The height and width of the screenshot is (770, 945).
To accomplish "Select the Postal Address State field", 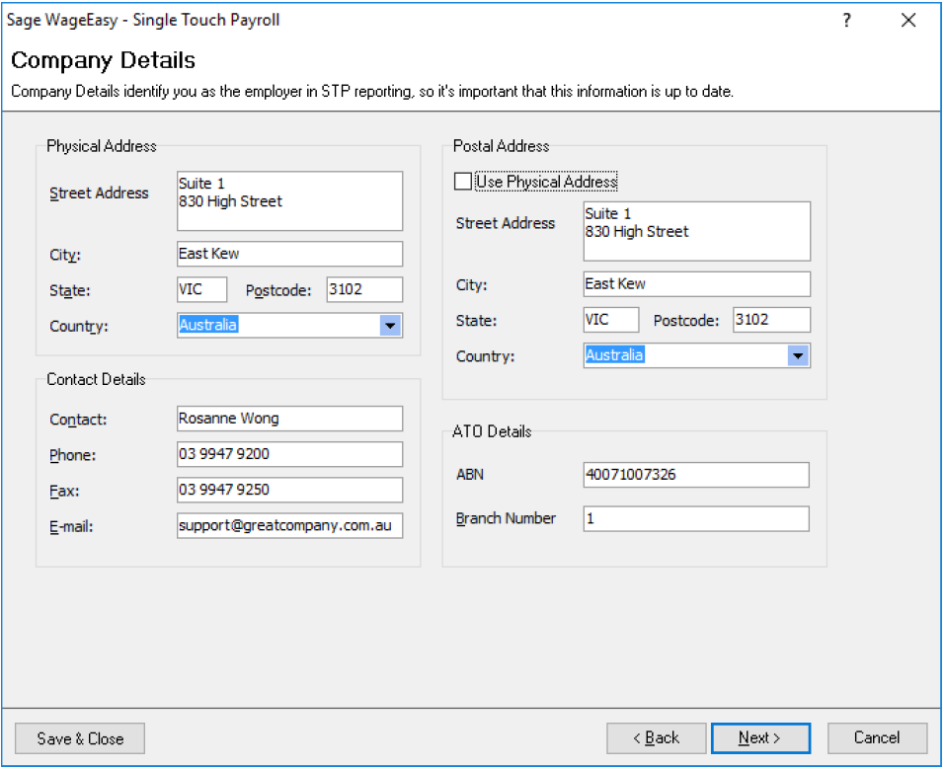I will 611,319.
